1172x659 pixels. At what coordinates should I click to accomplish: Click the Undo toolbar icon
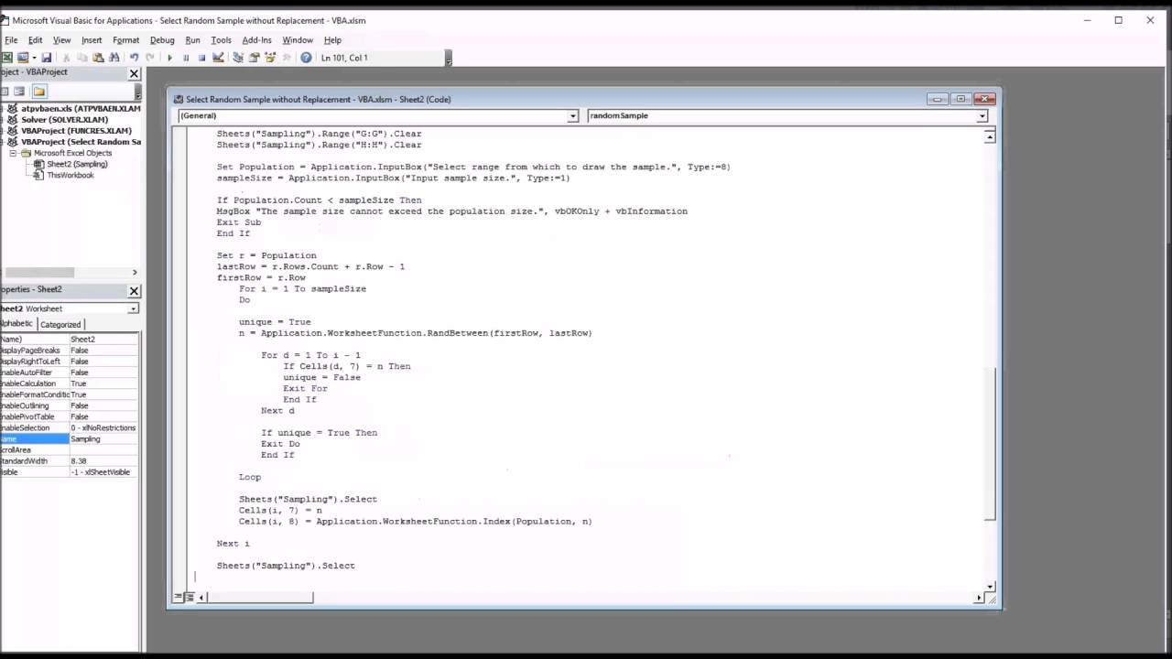pos(134,58)
